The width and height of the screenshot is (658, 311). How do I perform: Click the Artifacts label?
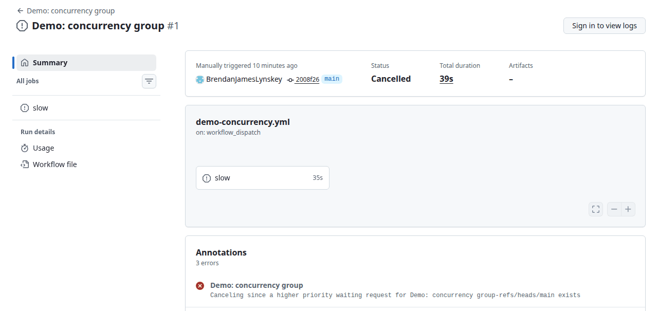point(521,66)
